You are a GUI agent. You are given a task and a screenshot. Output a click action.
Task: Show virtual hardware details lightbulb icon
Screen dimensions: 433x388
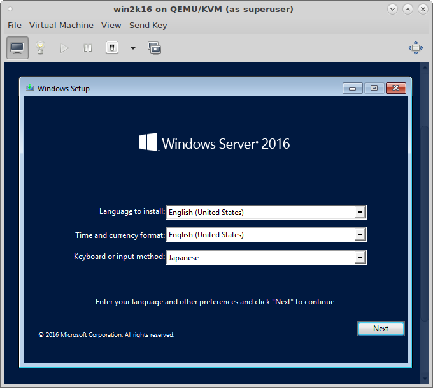[40, 48]
